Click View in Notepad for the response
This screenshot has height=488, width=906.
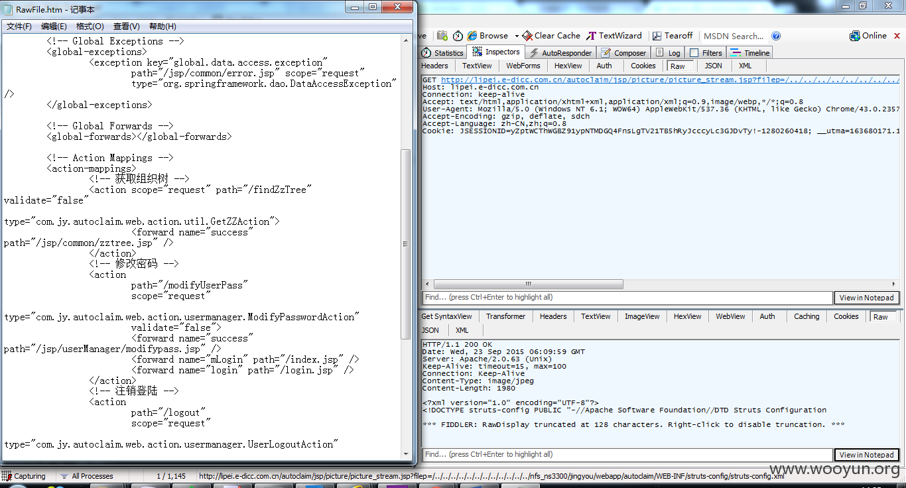(866, 455)
